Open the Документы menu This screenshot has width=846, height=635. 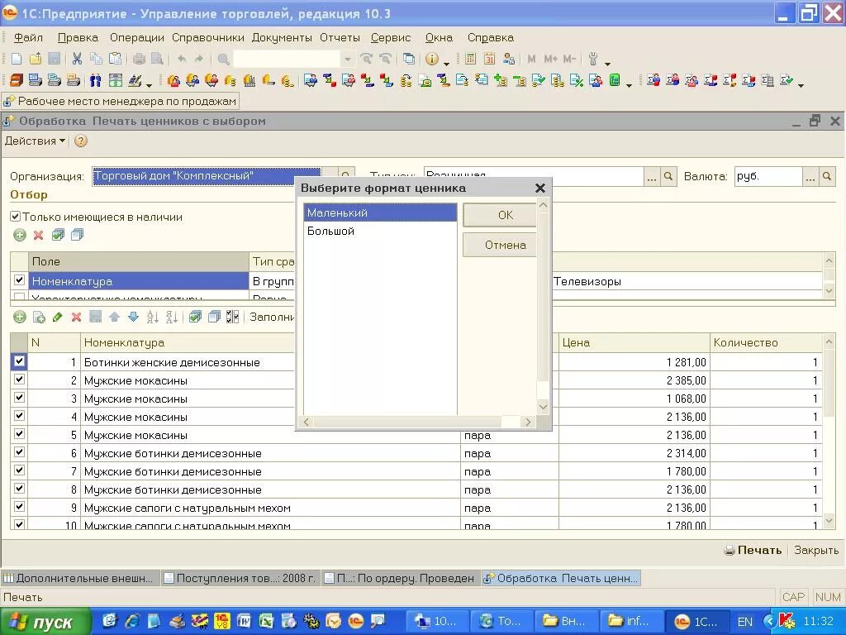tap(282, 38)
